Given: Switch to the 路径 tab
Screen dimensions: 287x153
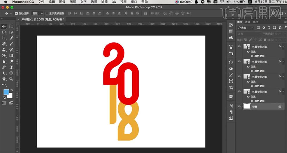Looking at the screenshot, I should coord(255,22).
